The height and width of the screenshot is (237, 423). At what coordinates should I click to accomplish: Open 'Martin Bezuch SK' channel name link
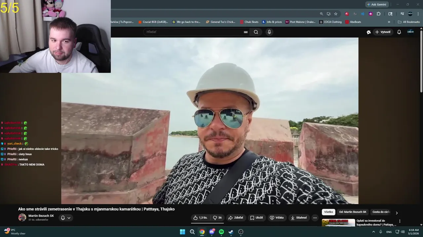[x=41, y=216]
